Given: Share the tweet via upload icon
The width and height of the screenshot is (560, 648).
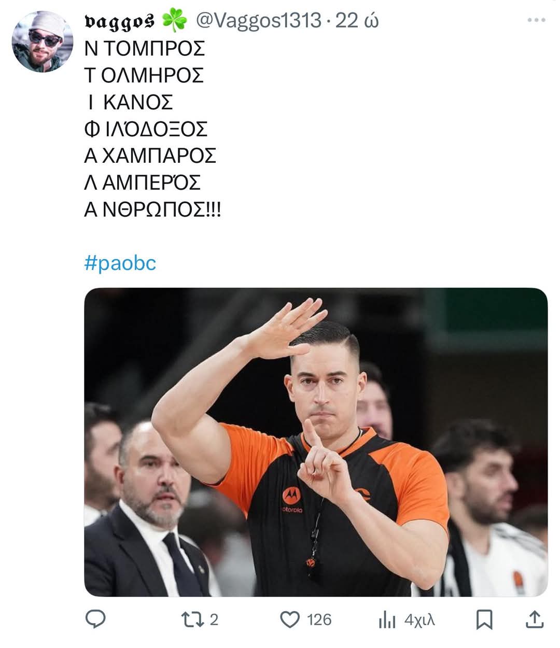Looking at the screenshot, I should 535,619.
